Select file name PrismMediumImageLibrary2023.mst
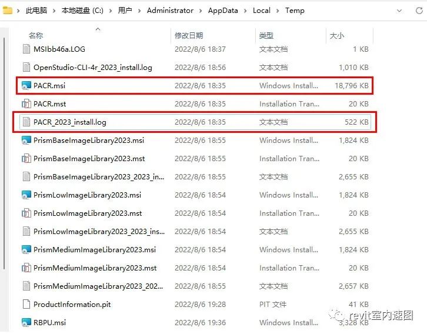 [x=95, y=268]
